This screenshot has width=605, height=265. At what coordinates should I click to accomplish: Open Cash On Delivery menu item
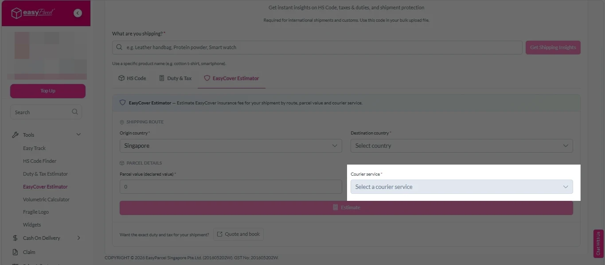42,238
